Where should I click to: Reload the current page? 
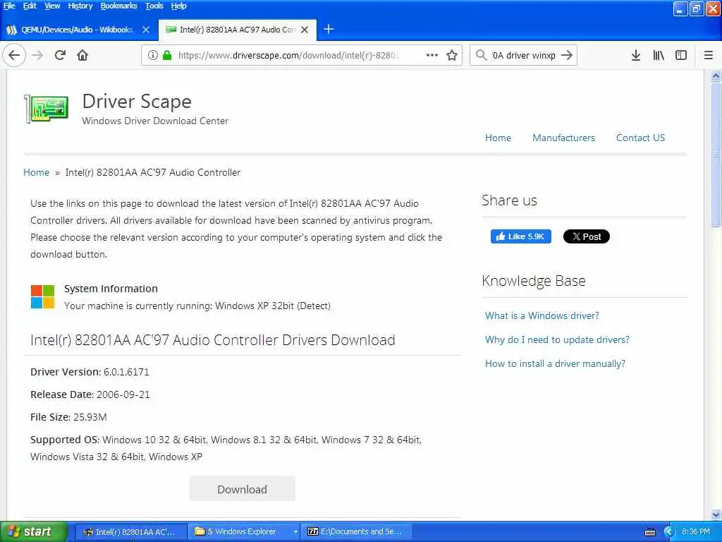pyautogui.click(x=60, y=55)
